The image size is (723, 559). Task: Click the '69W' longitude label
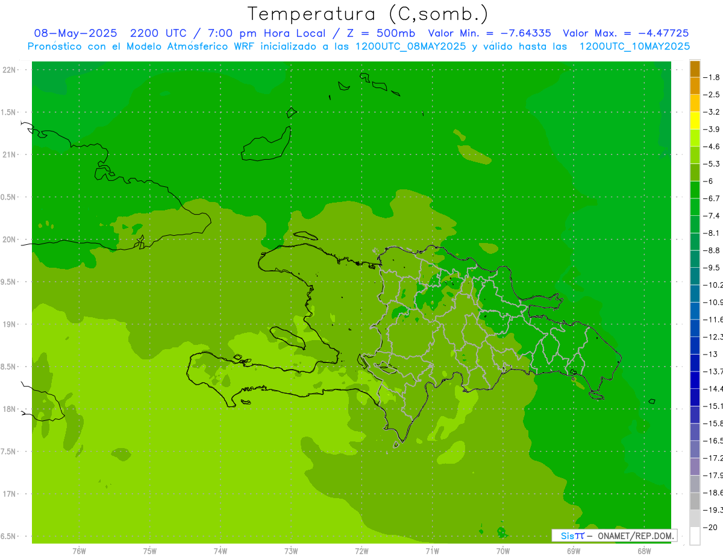tap(574, 551)
